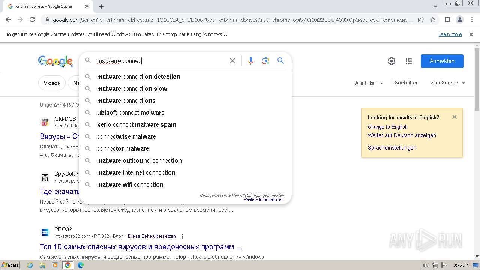
Task: Share this page from address bar
Action: (421, 19)
